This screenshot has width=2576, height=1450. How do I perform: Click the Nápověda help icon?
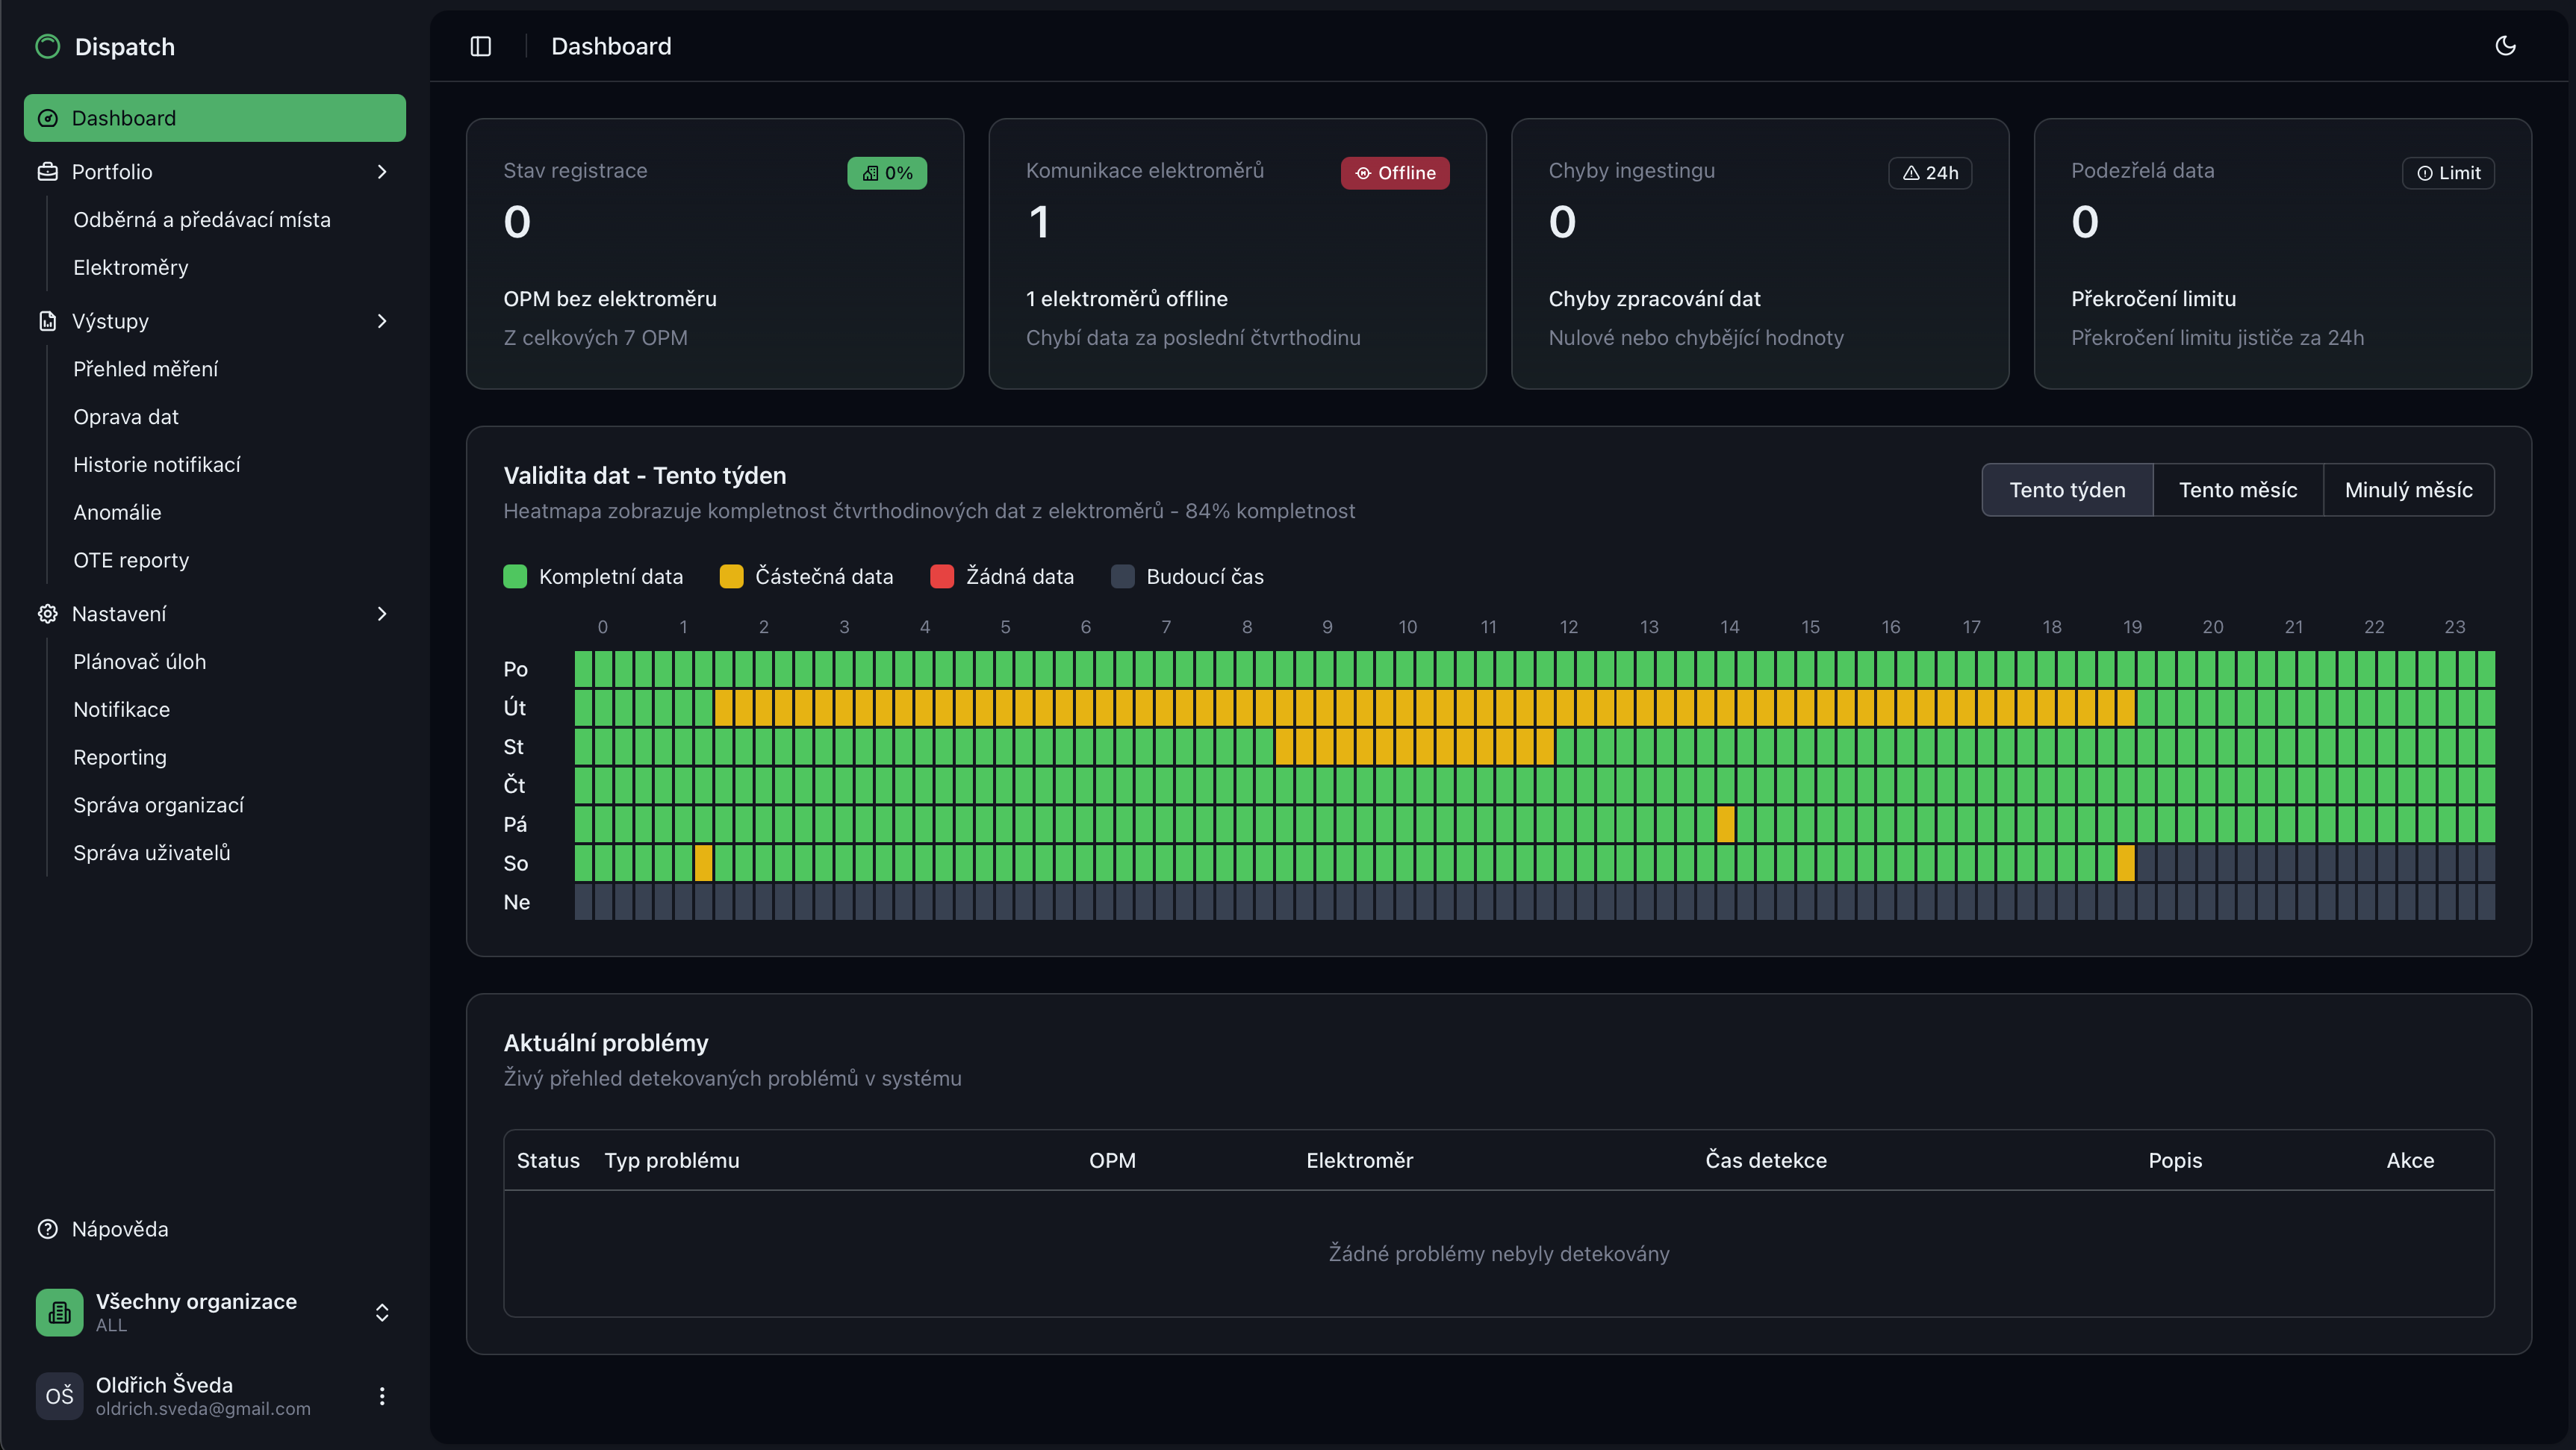[x=48, y=1229]
